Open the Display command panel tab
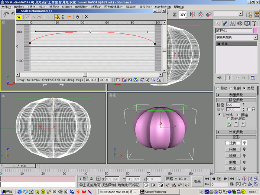260x195 pixels. click(247, 23)
